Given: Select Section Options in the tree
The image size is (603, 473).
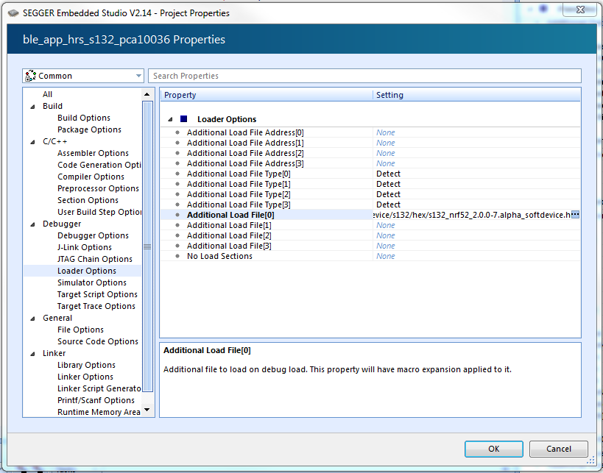Looking at the screenshot, I should click(88, 200).
